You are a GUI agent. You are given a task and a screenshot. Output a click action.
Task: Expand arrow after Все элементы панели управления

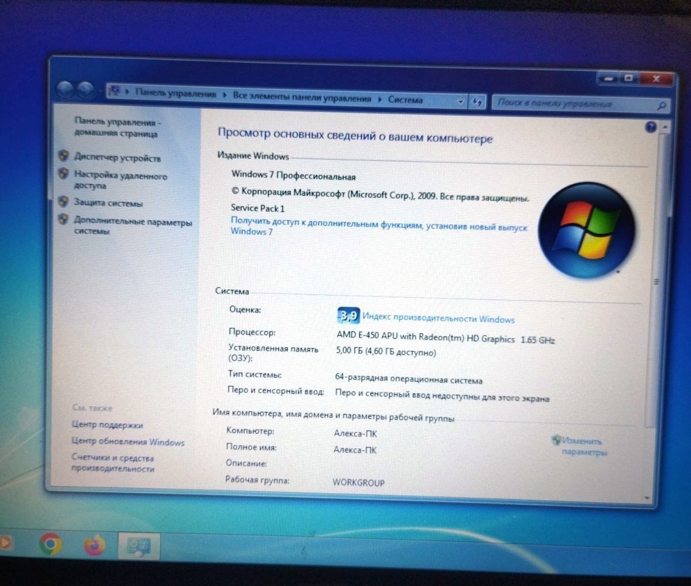[x=379, y=99]
